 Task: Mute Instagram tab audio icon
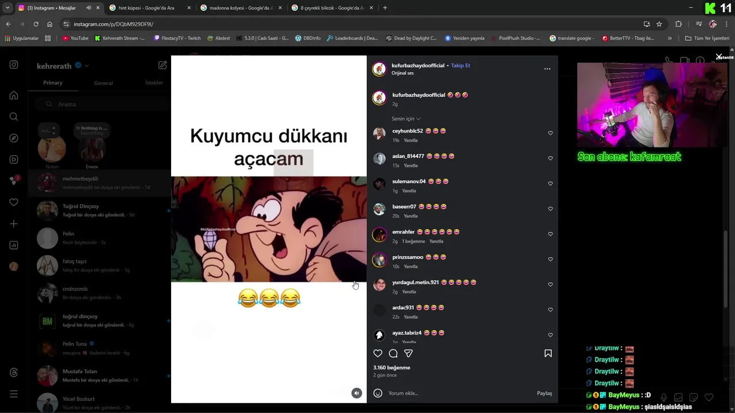point(88,8)
